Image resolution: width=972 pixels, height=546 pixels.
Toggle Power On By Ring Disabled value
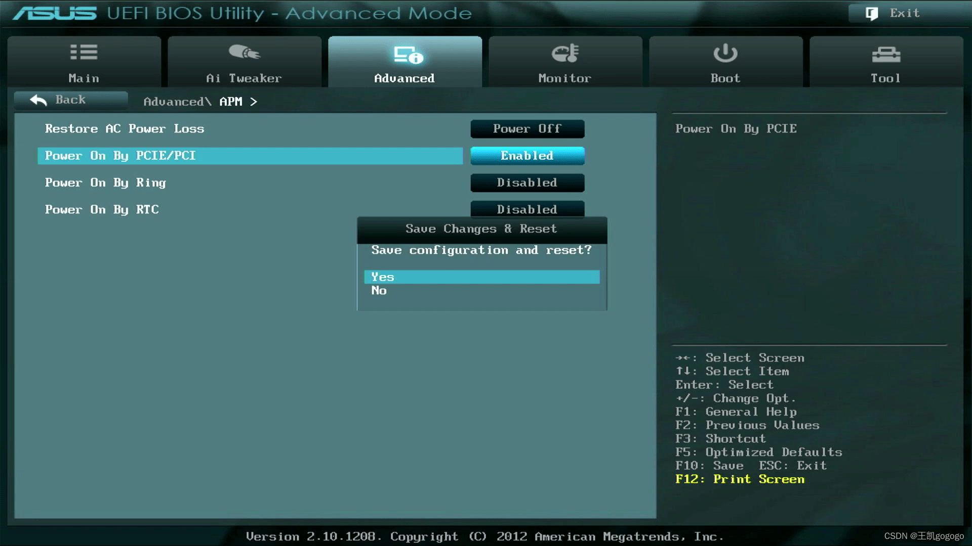(x=527, y=183)
